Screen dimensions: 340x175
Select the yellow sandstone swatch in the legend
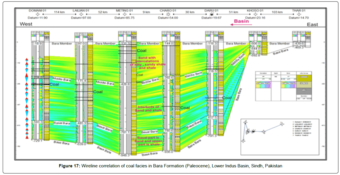point(304,77)
